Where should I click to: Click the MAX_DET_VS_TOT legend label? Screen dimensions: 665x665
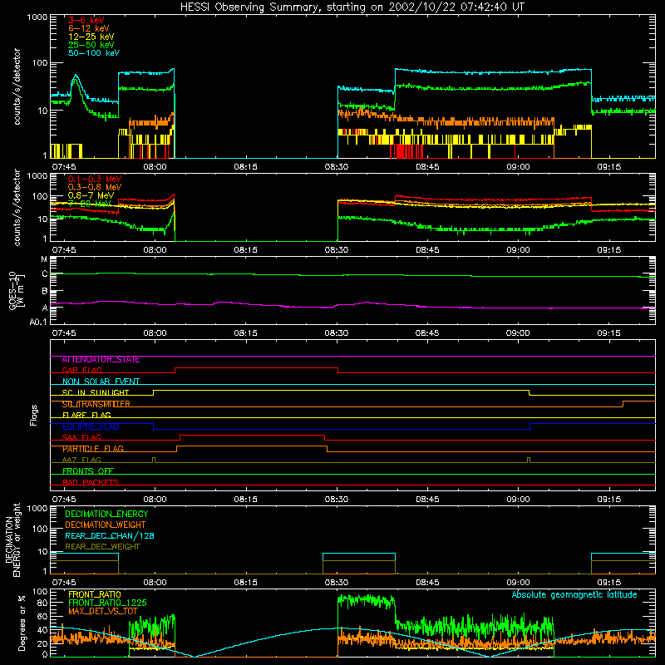point(103,611)
